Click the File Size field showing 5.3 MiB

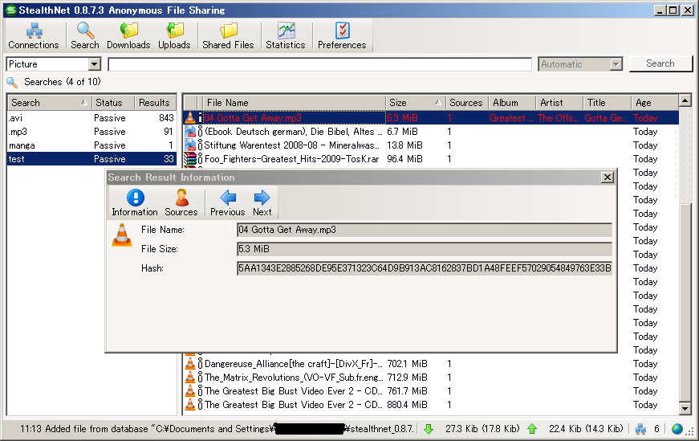(424, 249)
